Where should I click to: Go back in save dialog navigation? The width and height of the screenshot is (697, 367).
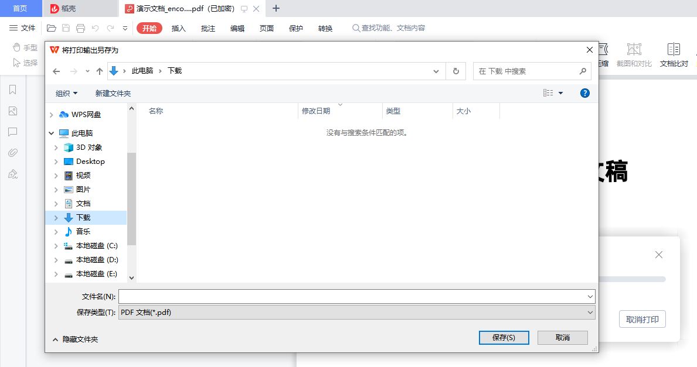click(56, 71)
